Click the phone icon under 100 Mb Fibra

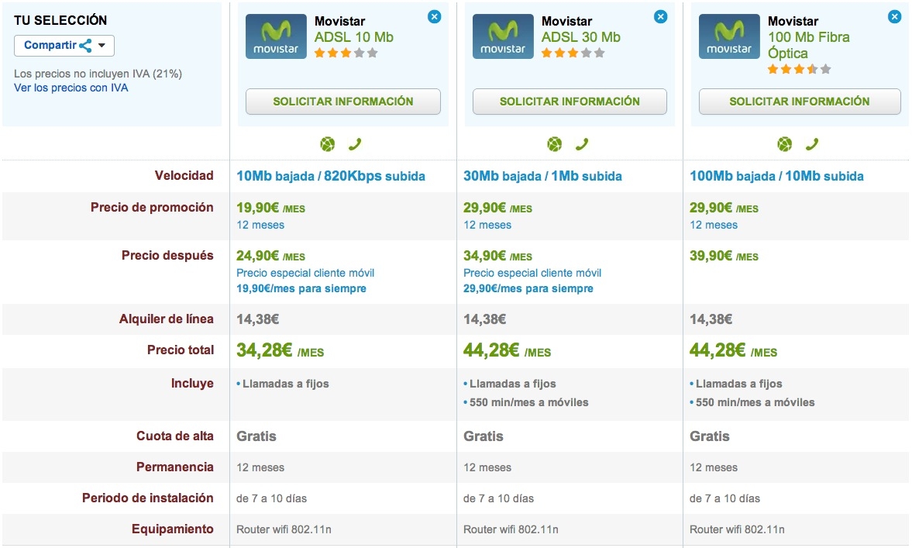812,143
